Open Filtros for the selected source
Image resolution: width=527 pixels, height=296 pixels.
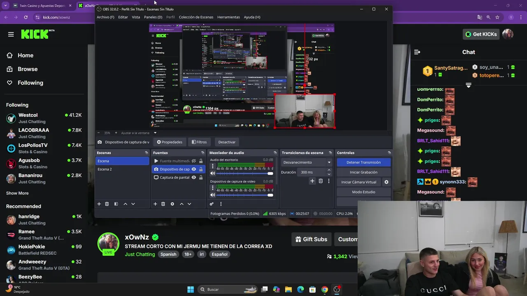point(199,142)
